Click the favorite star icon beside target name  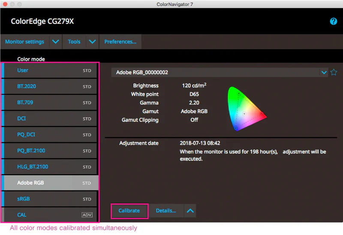pos(334,72)
